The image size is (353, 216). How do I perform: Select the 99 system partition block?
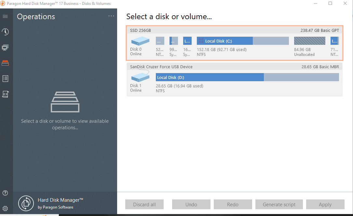(x=174, y=41)
